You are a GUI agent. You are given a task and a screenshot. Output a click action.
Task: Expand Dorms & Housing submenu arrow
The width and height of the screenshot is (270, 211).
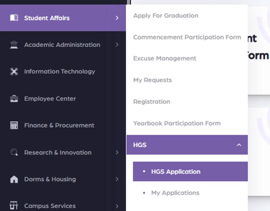pyautogui.click(x=117, y=179)
